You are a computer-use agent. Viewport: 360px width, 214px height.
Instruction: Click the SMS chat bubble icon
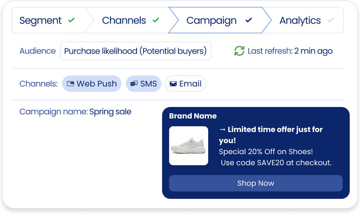point(134,84)
